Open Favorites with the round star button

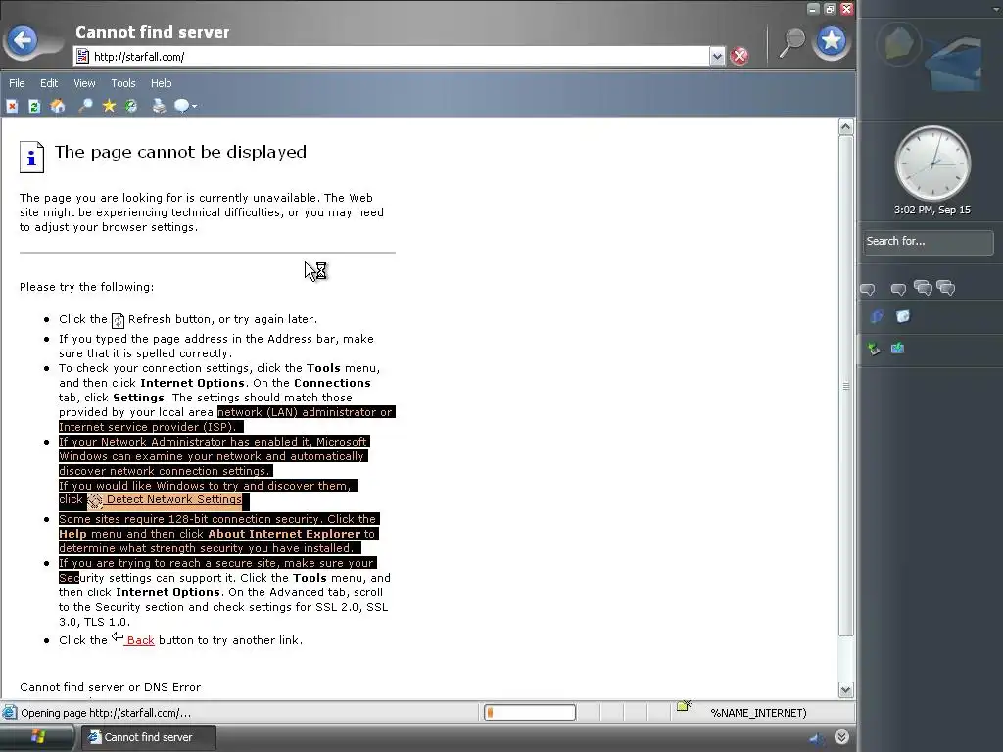831,41
